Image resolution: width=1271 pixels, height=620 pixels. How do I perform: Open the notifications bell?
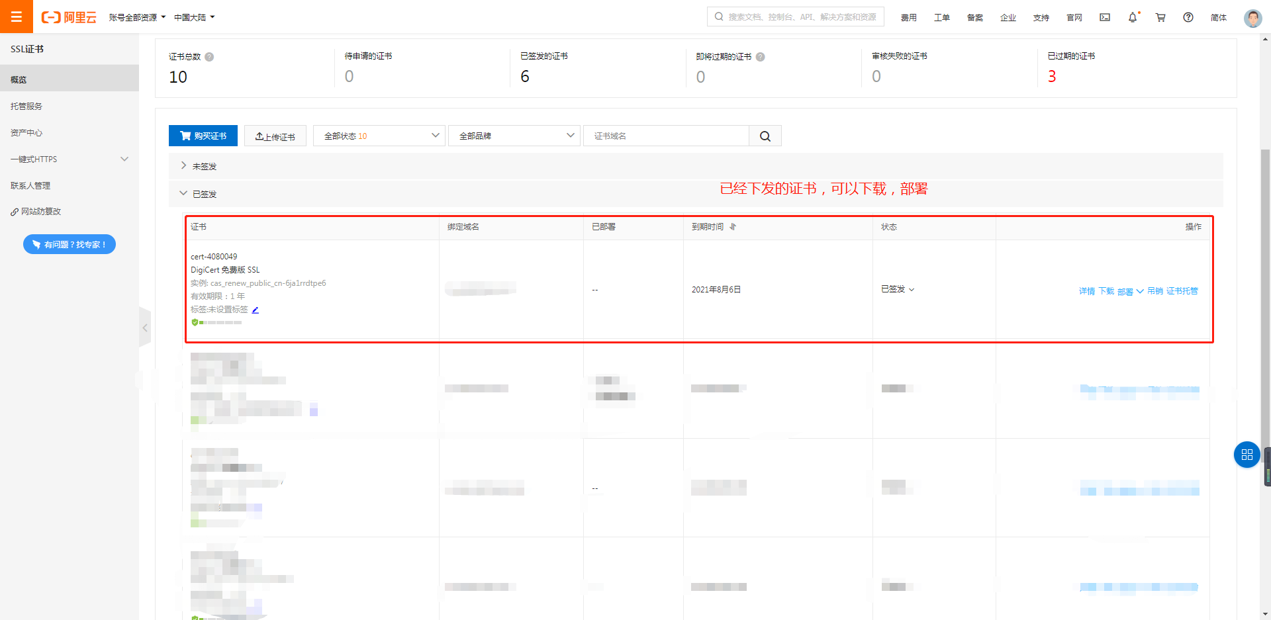pyautogui.click(x=1133, y=17)
